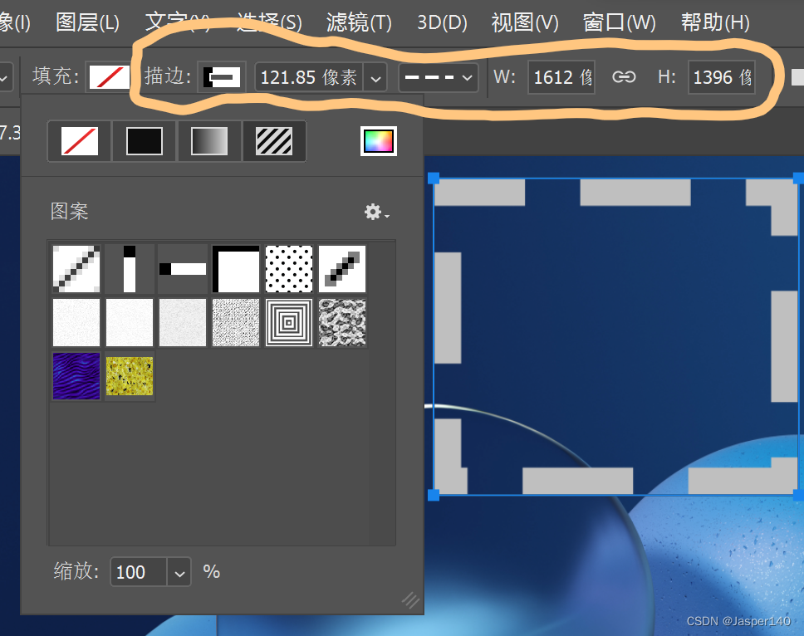804x636 pixels.
Task: Open the rainbow color picker
Action: pos(379,141)
